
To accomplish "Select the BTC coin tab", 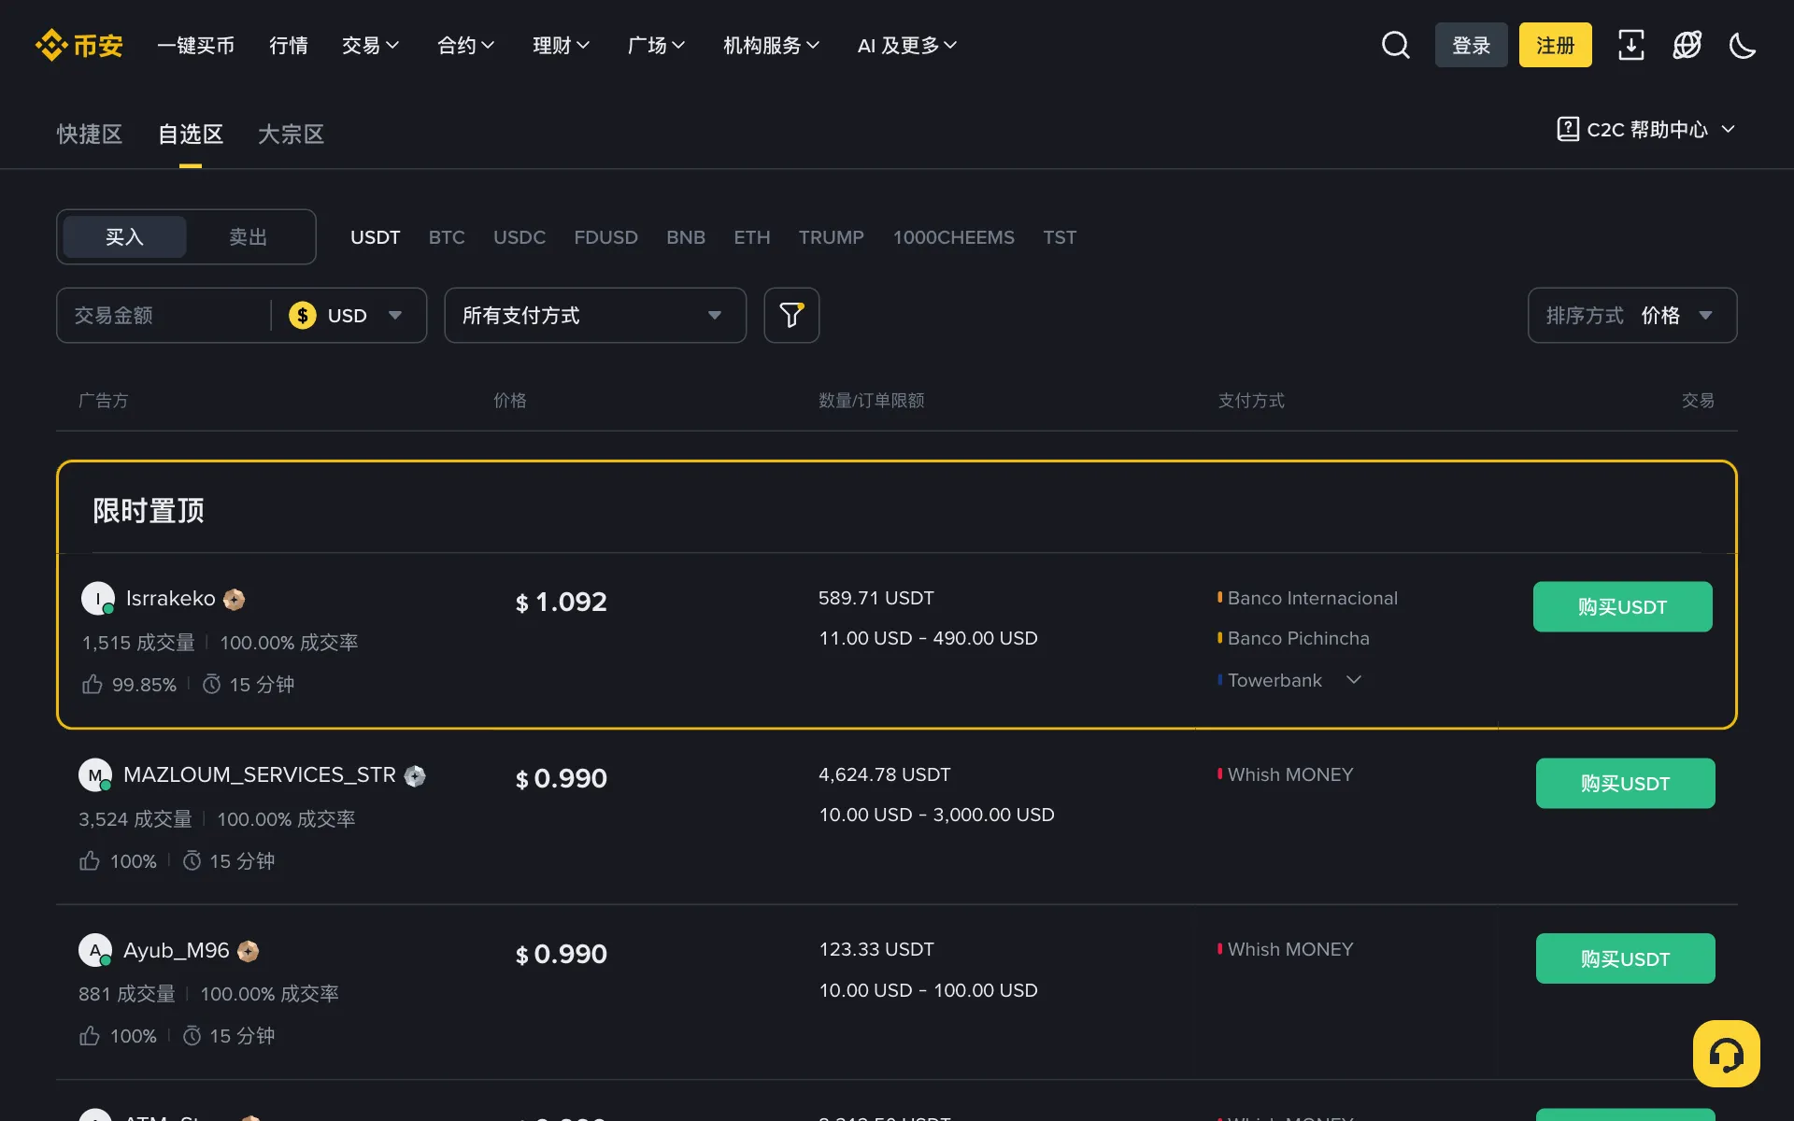I will 447,237.
